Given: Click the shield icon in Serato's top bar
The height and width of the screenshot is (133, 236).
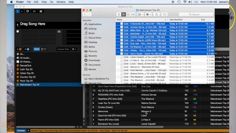Looking at the screenshot, I should point(28,11).
